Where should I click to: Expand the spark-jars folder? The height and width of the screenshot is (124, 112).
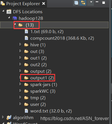tap(20, 84)
